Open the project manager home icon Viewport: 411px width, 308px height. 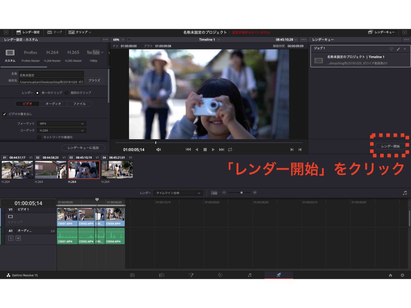coord(390,275)
